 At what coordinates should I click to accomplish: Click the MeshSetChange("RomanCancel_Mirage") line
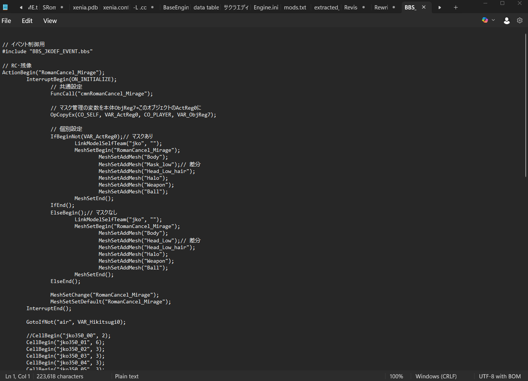pos(105,295)
